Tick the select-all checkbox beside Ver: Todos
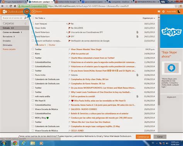The height and width of the screenshot is (146, 183). click(x=33, y=18)
